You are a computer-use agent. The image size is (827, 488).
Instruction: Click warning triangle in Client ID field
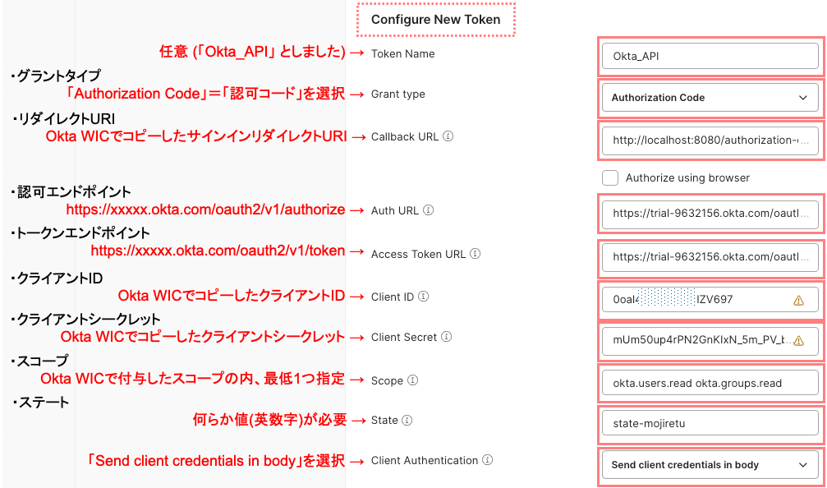pos(798,301)
